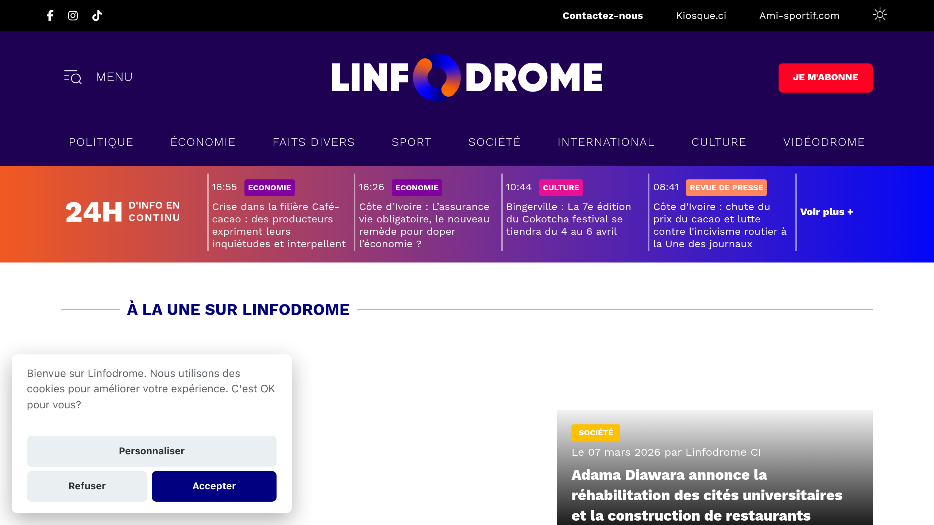Open Linfodrome's Facebook page

pyautogui.click(x=50, y=15)
